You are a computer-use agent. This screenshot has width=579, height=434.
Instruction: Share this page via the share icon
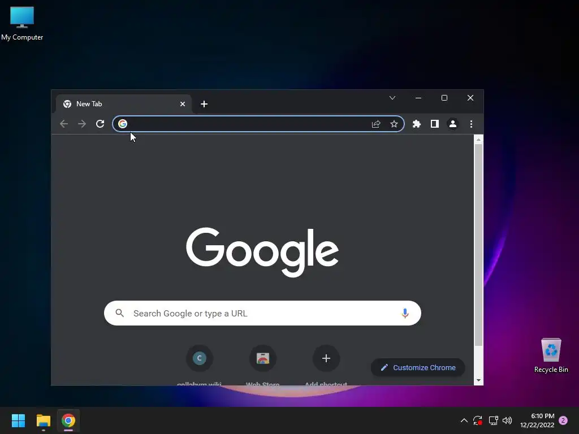[376, 124]
